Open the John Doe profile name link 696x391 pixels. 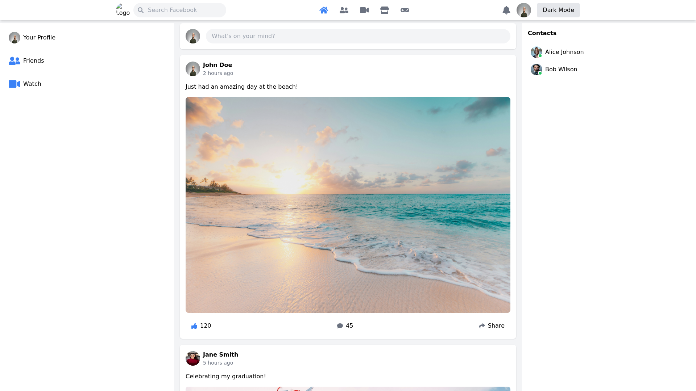(x=217, y=65)
